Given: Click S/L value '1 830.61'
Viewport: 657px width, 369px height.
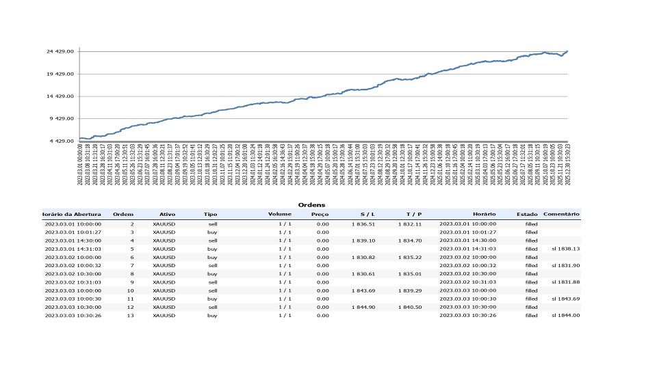Looking at the screenshot, I should tap(363, 274).
